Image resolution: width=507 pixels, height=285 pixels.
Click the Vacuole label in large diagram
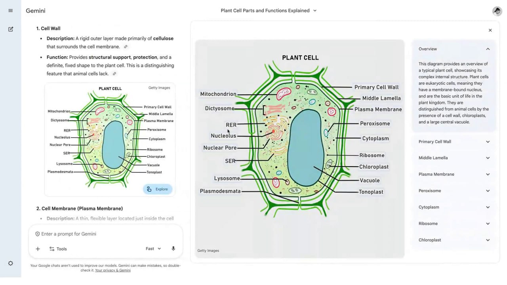(370, 180)
